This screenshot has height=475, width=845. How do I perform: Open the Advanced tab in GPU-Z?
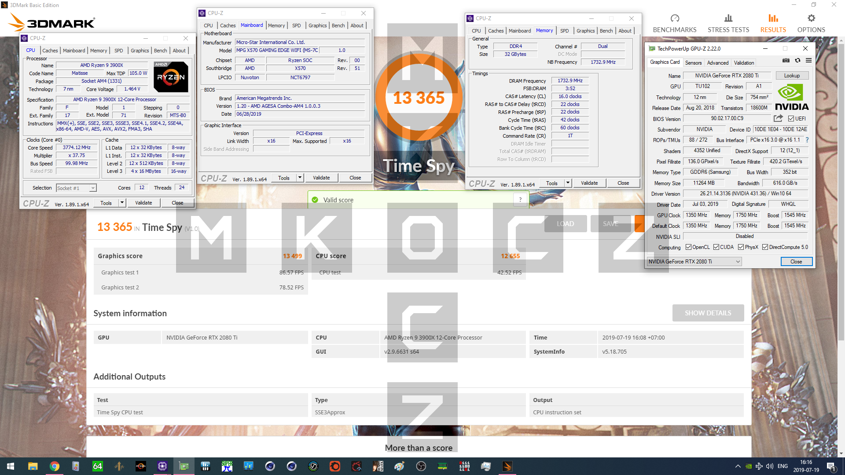[718, 63]
